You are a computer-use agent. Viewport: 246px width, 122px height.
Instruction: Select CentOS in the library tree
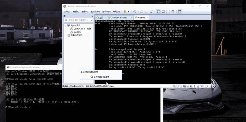click(77, 32)
